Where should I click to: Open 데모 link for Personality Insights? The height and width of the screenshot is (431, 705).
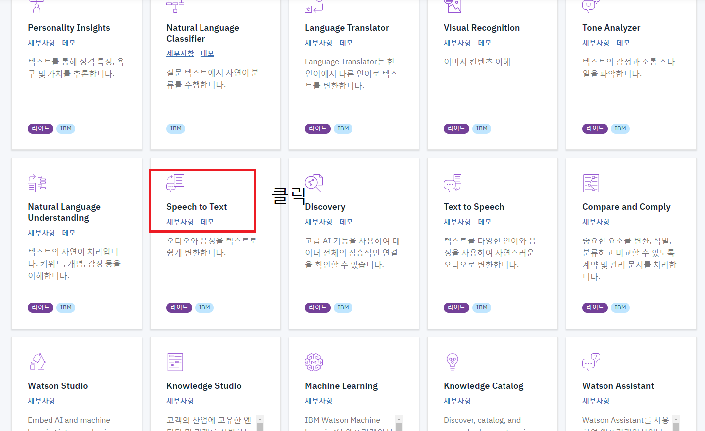tap(69, 43)
